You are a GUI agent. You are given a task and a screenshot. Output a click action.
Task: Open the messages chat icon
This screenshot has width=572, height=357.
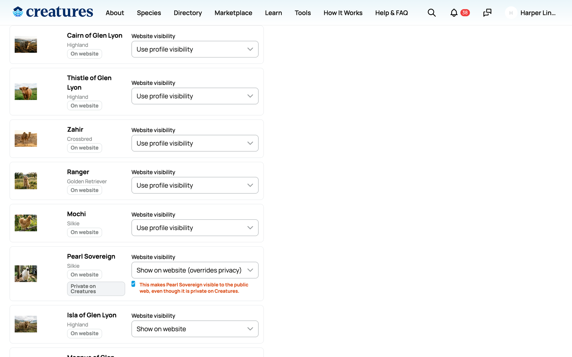[487, 13]
